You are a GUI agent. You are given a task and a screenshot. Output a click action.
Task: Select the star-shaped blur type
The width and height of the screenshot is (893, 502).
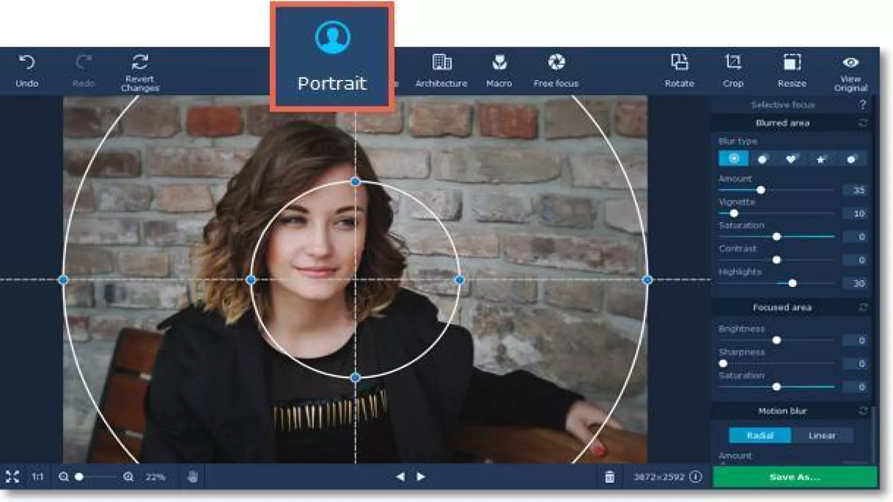coord(821,159)
